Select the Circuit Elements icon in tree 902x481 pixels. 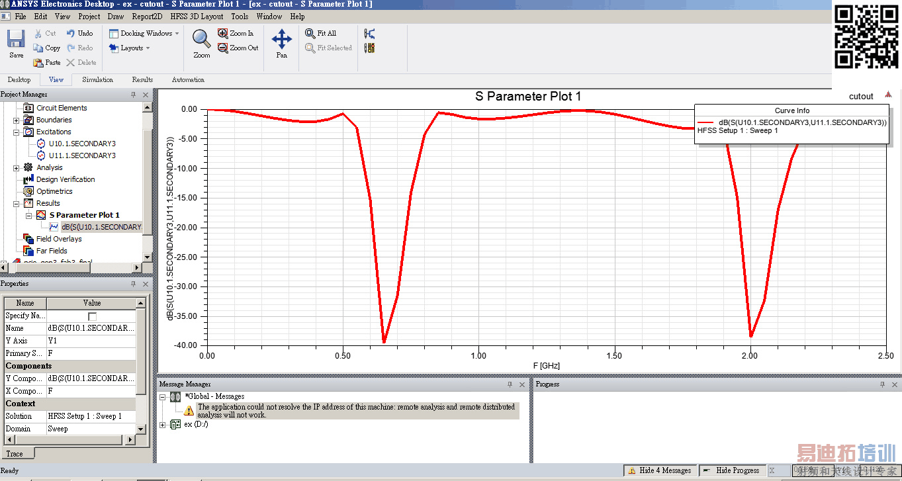coord(28,108)
